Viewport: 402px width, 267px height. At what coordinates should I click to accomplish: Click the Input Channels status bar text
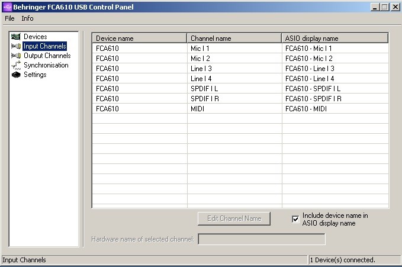coord(24,260)
